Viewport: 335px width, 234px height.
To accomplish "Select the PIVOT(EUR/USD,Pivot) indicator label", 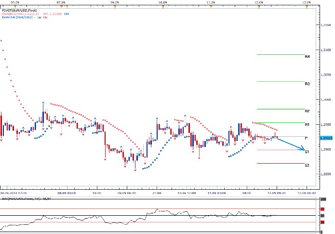I will point(18,10).
